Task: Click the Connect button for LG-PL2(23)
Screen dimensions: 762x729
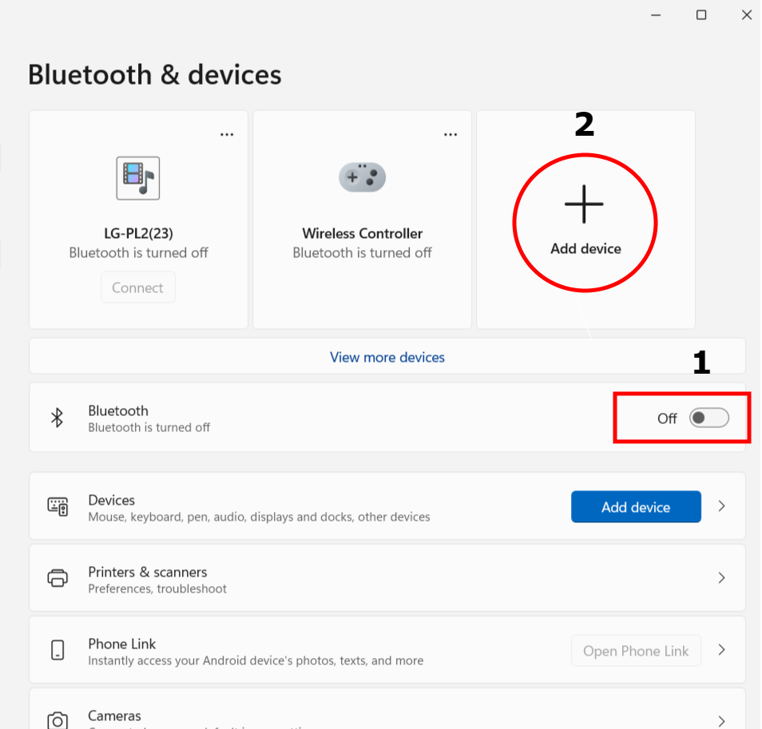Action: 137,287
